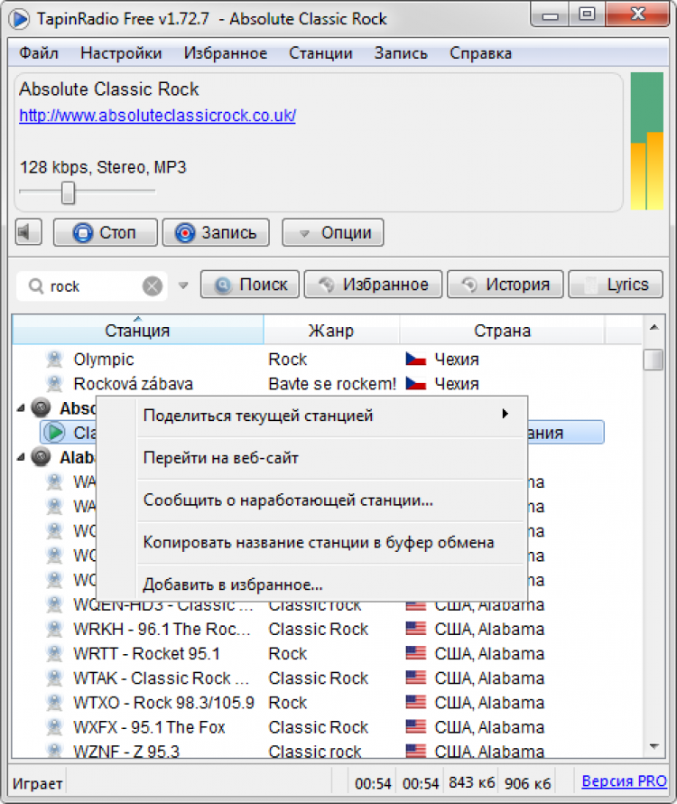Open the Избранное menu in menu bar
Viewport: 677px width, 804px height.
tap(226, 52)
